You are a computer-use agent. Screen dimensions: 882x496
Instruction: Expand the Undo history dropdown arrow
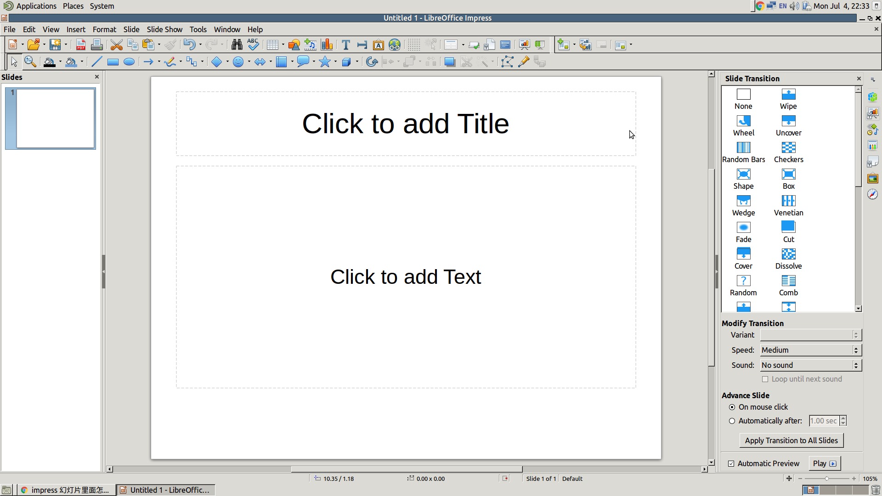click(200, 45)
